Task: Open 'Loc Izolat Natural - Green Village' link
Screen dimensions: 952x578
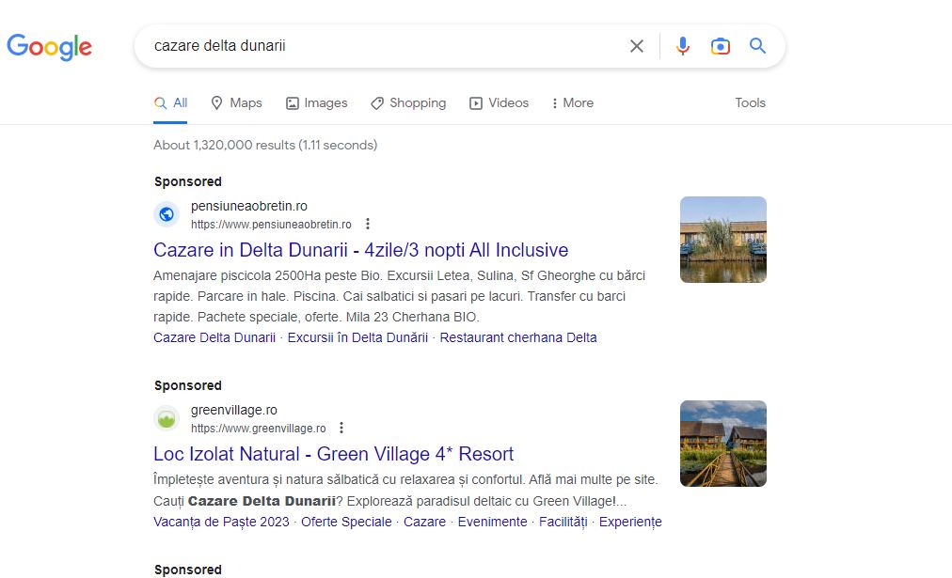Action: pos(333,454)
